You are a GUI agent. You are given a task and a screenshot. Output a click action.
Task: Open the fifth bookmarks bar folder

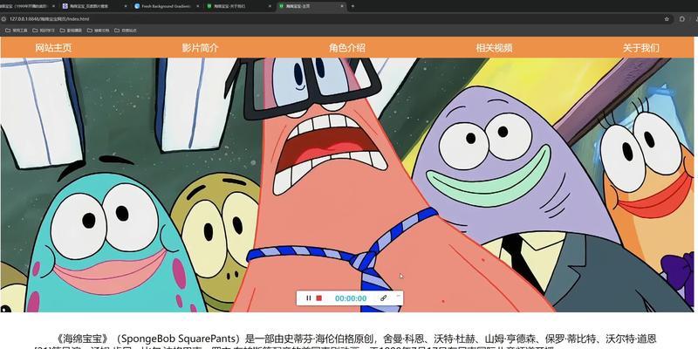pyautogui.click(x=125, y=31)
